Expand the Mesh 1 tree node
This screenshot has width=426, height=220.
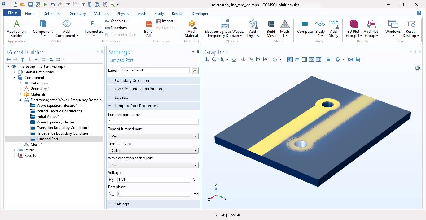21,145
